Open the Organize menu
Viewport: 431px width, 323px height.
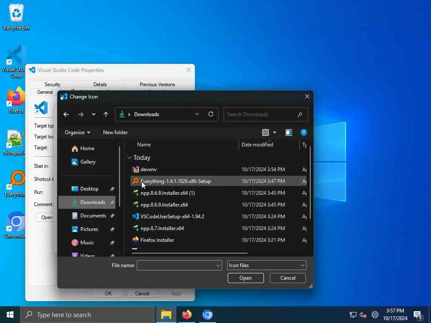[77, 132]
